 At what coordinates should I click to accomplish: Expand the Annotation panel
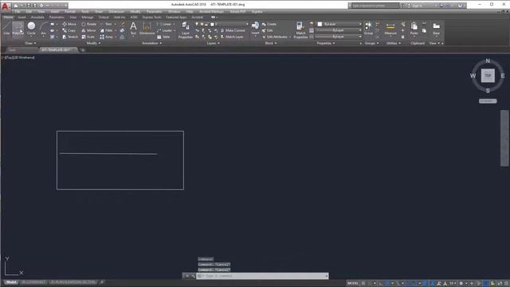point(151,43)
